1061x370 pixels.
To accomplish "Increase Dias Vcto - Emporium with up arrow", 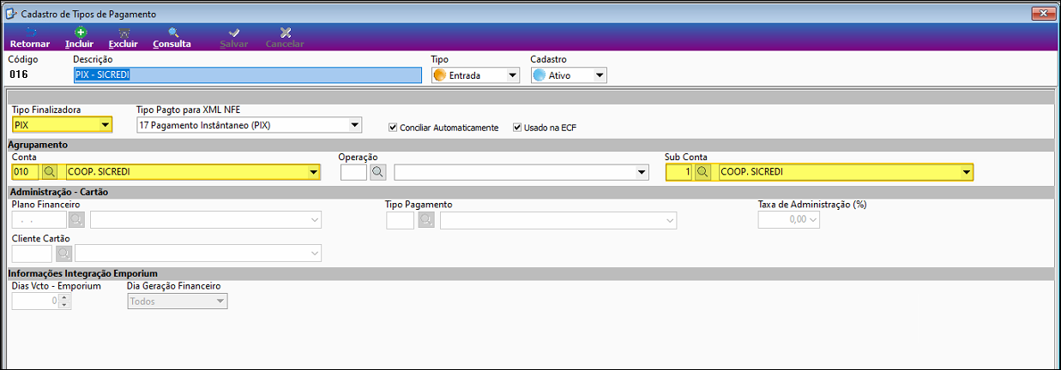I will pyautogui.click(x=64, y=297).
